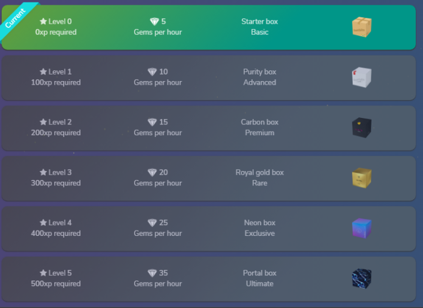Open the Royal gold box icon
The image size is (423, 308).
362,178
